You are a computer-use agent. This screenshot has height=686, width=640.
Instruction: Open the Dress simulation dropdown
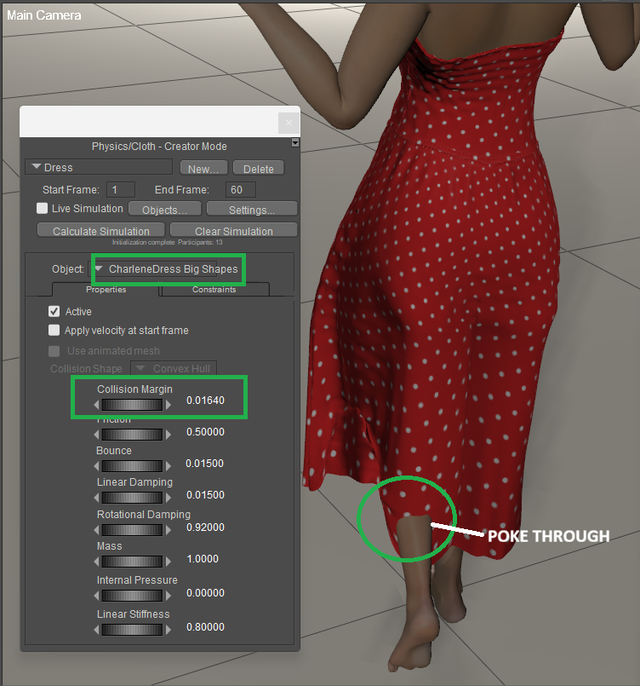click(x=98, y=168)
